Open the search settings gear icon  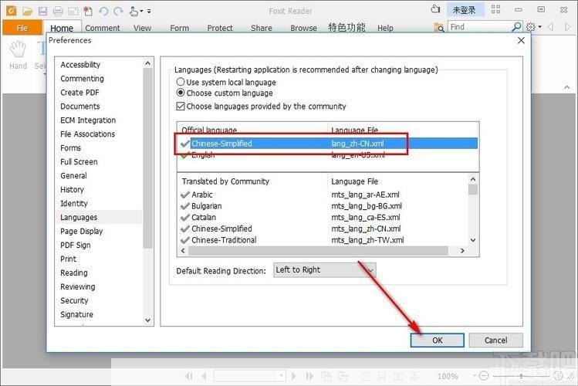point(531,26)
